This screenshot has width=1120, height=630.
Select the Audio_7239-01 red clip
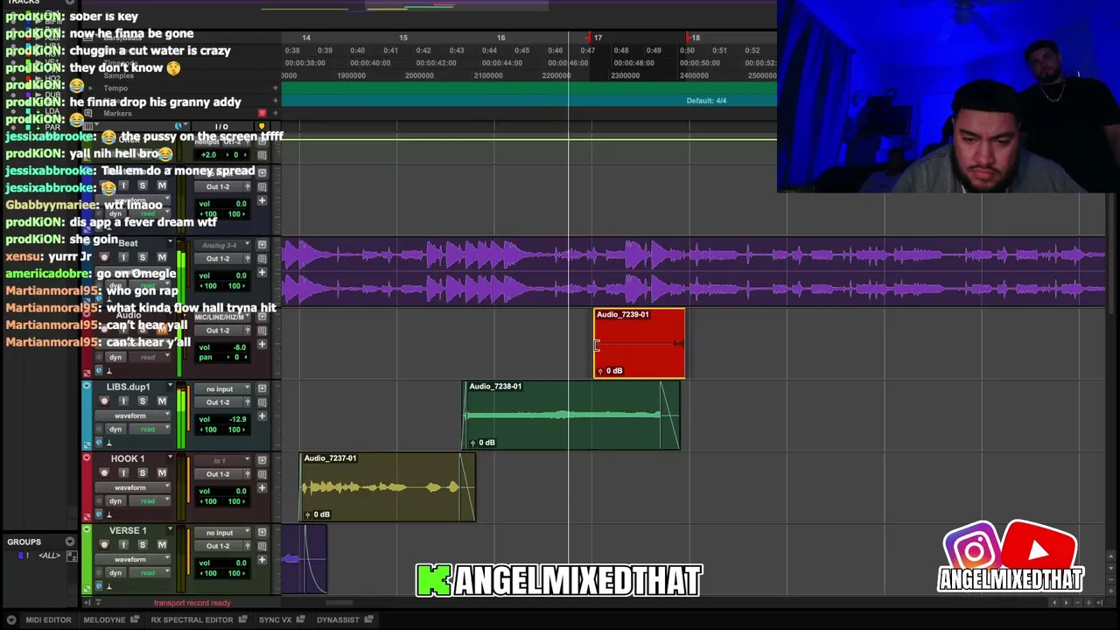(x=639, y=344)
